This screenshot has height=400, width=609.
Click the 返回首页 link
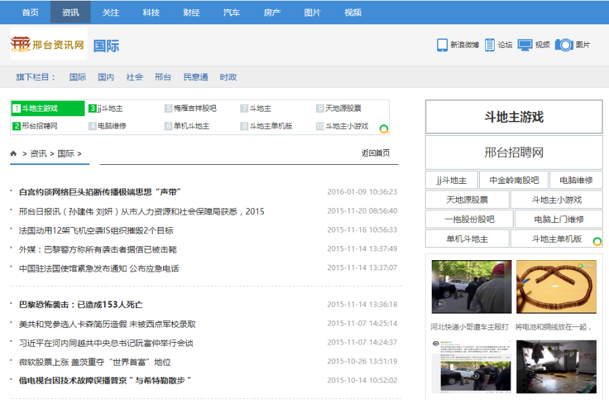[376, 153]
